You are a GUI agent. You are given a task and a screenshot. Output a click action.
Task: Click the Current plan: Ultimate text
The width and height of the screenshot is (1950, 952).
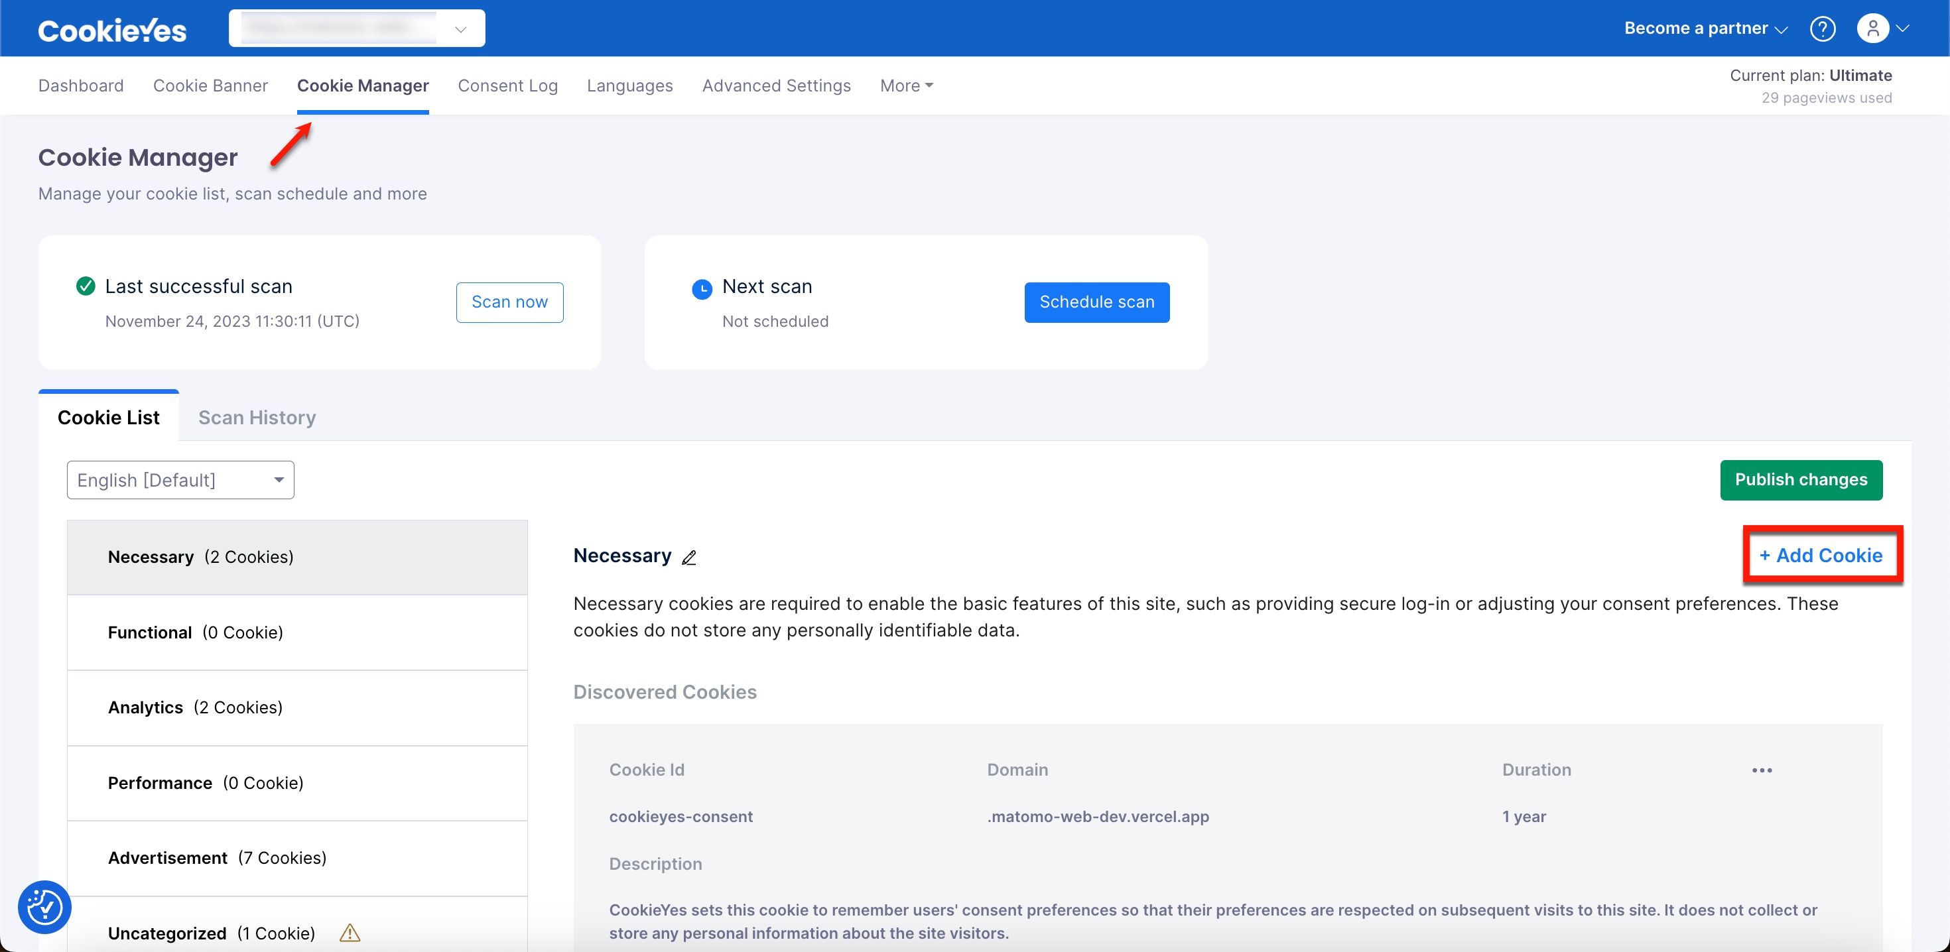(x=1811, y=75)
